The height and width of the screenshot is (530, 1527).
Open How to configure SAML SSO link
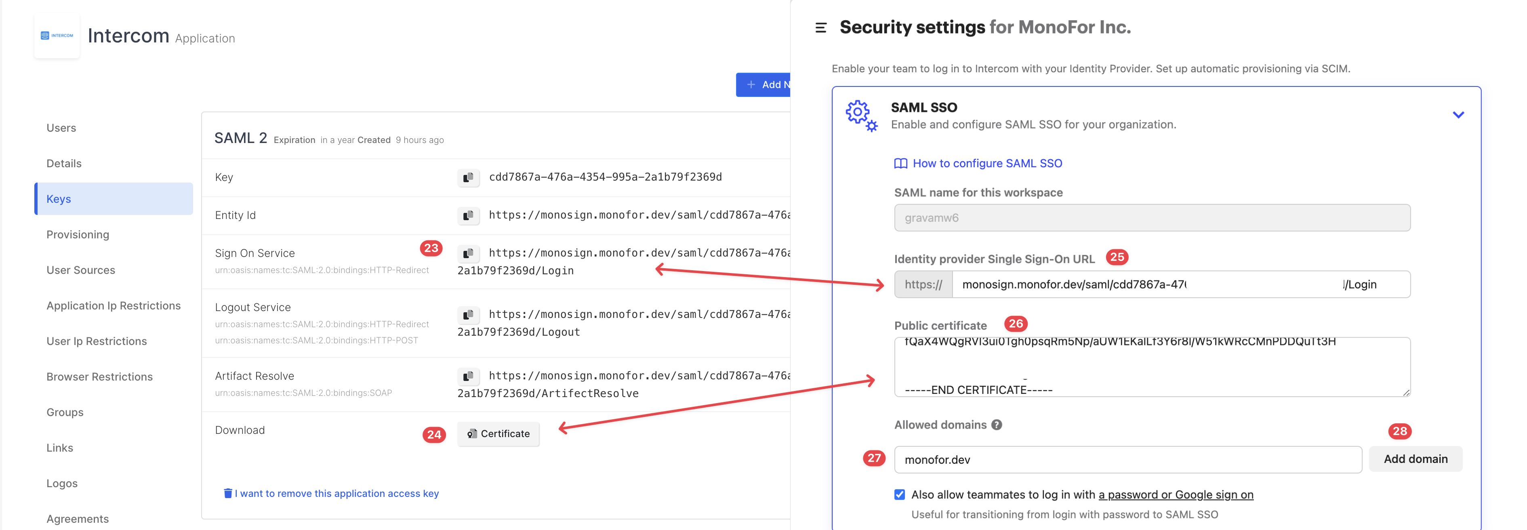(986, 164)
